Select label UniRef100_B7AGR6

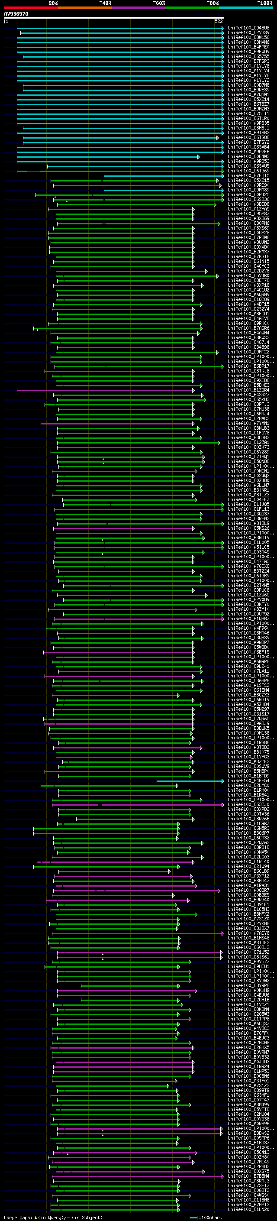tap(248, 328)
